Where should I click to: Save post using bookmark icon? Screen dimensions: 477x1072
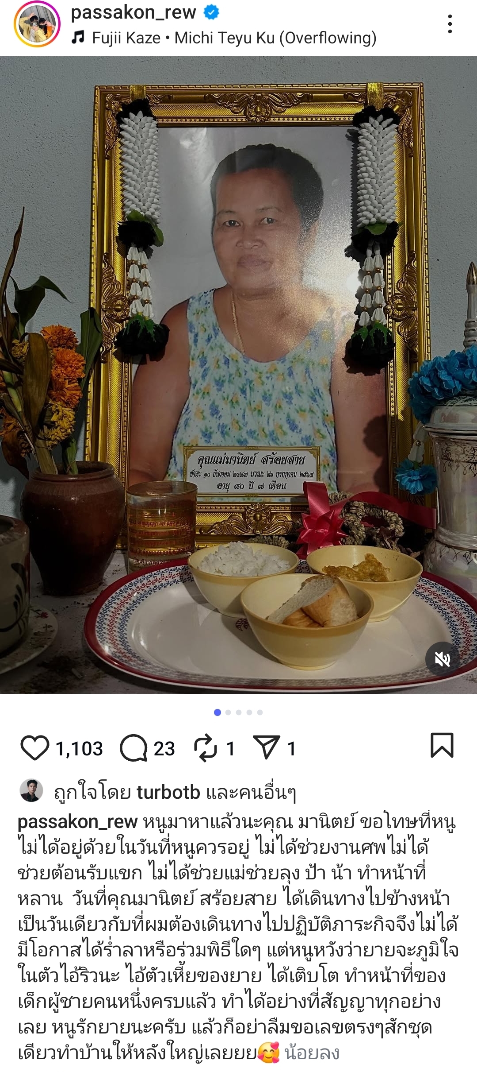coord(442,745)
